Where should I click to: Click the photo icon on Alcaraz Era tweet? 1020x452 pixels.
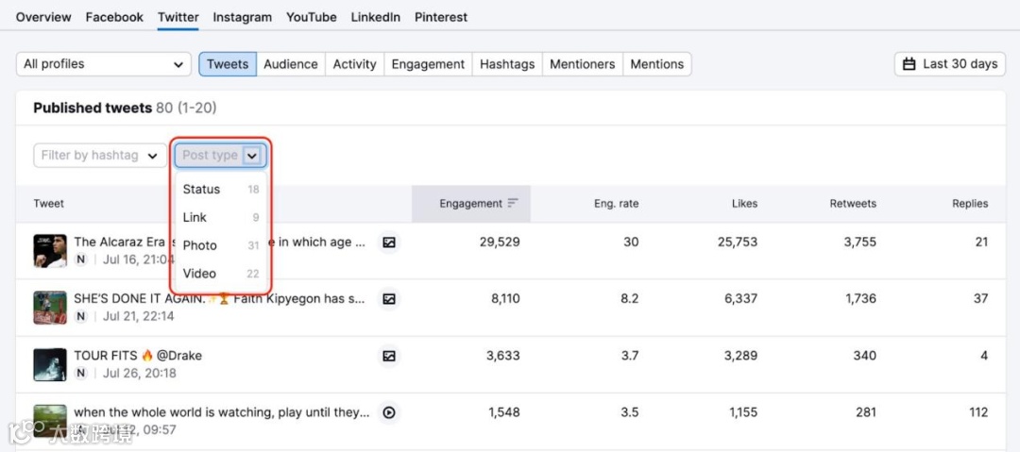point(388,243)
